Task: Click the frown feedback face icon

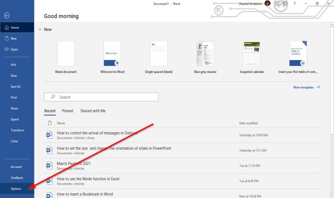Action: click(285, 4)
